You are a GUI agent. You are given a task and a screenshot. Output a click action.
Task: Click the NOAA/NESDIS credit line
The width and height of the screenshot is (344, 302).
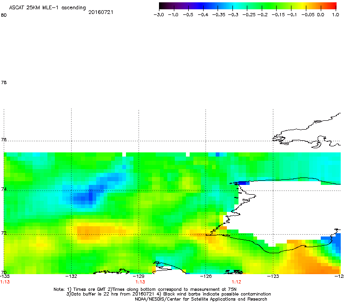pos(201,299)
